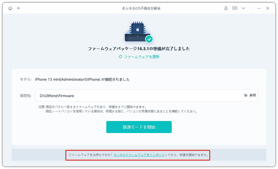Image resolution: width=278 pixels, height=169 pixels.
Task: Expand the title bar dropdown chevron
Action: pyautogui.click(x=244, y=8)
